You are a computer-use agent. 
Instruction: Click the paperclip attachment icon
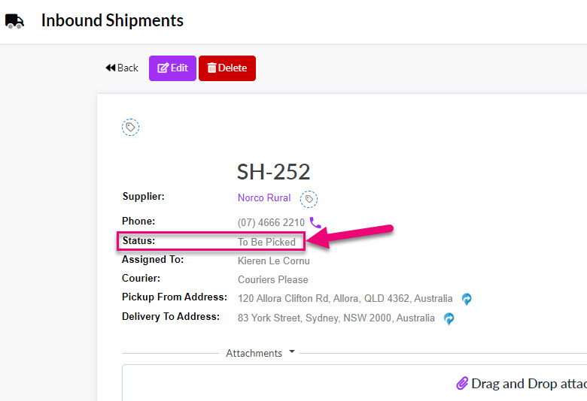pos(462,384)
